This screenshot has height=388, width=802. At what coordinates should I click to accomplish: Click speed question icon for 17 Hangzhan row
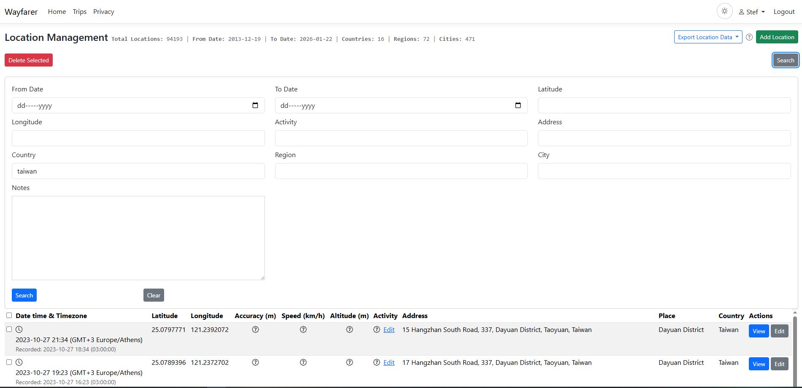tap(303, 362)
